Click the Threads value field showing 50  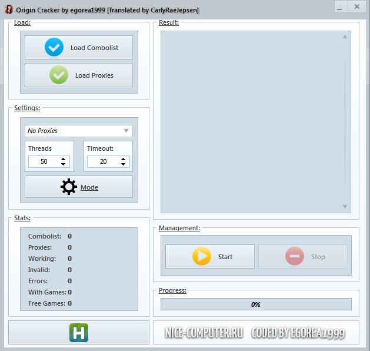(44, 161)
